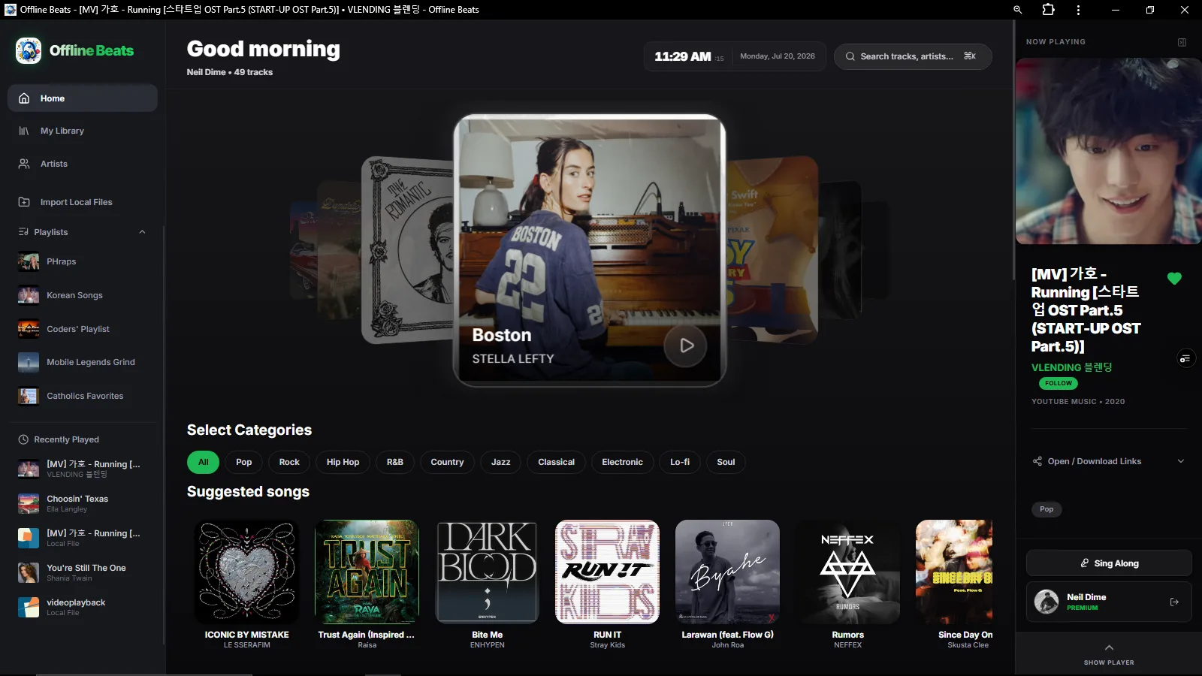This screenshot has height=676, width=1202.
Task: Open the Coders' Playlist
Action: point(83,329)
